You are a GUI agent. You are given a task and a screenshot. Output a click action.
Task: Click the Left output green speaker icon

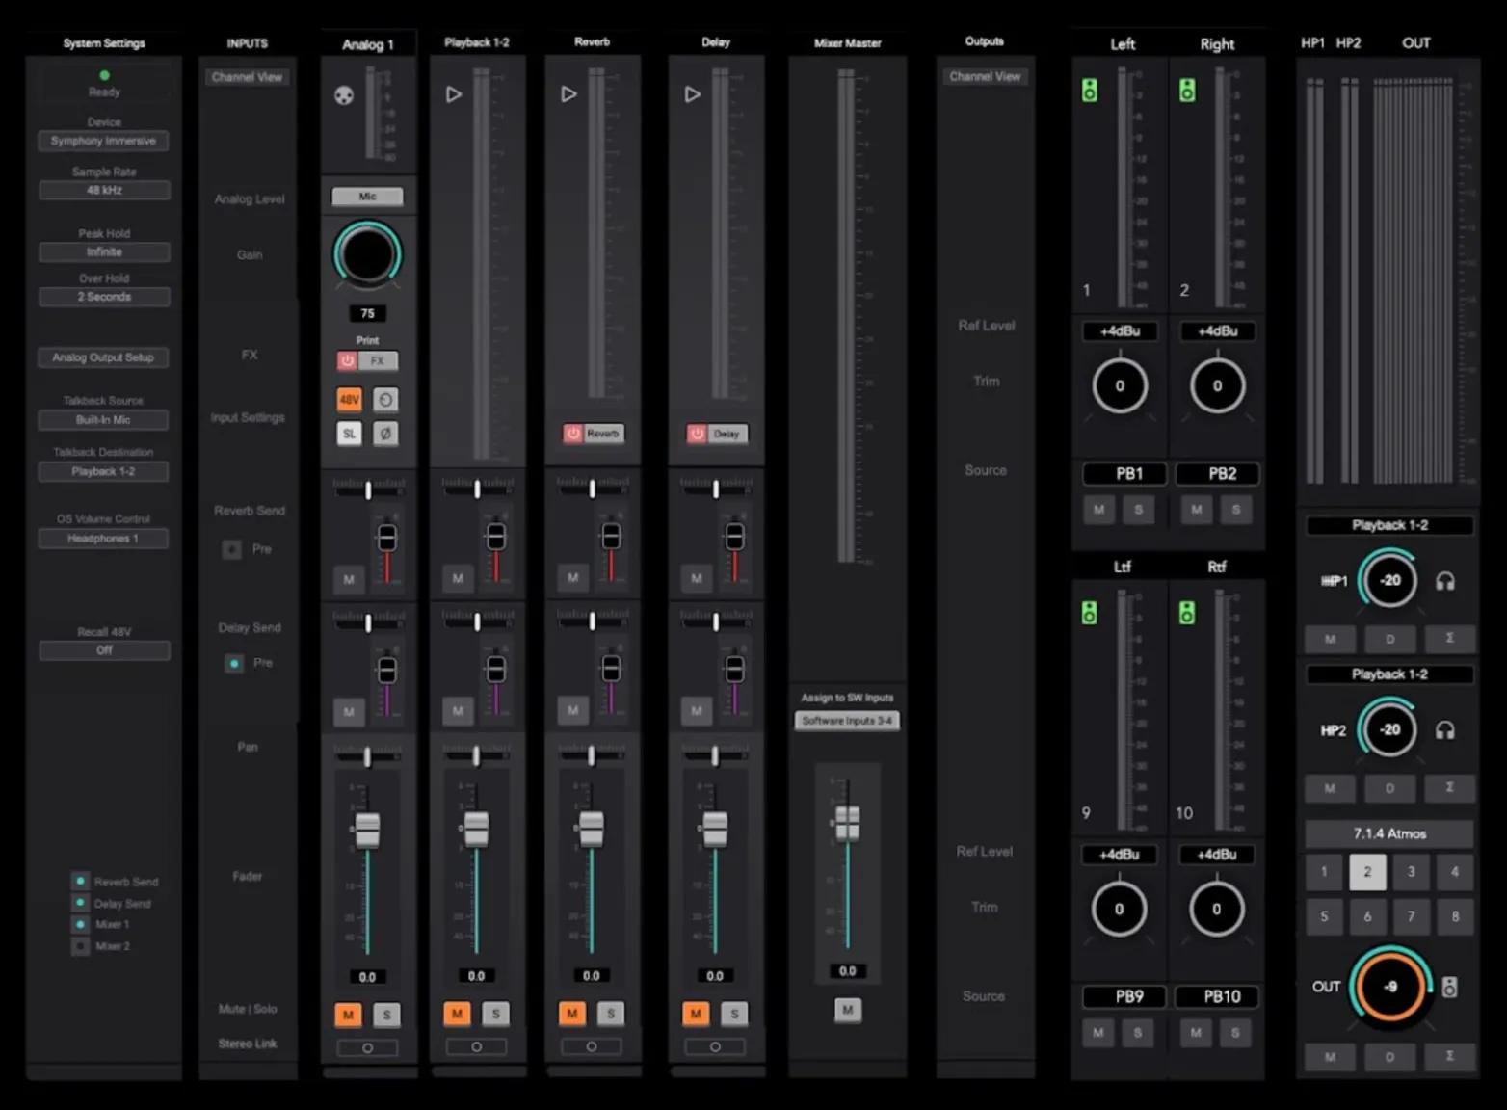1089,91
